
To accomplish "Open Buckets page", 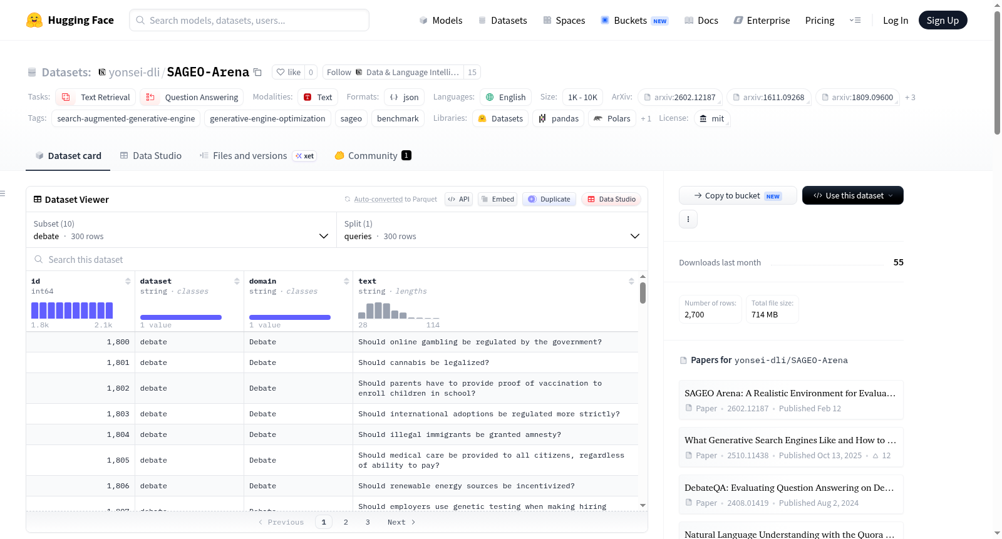I will pyautogui.click(x=634, y=20).
